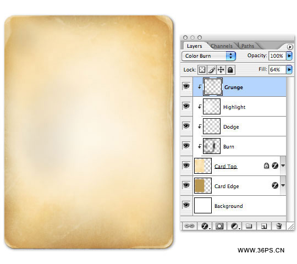297x264 pixels.
Task: Click the Fill value field
Action: tap(277, 70)
